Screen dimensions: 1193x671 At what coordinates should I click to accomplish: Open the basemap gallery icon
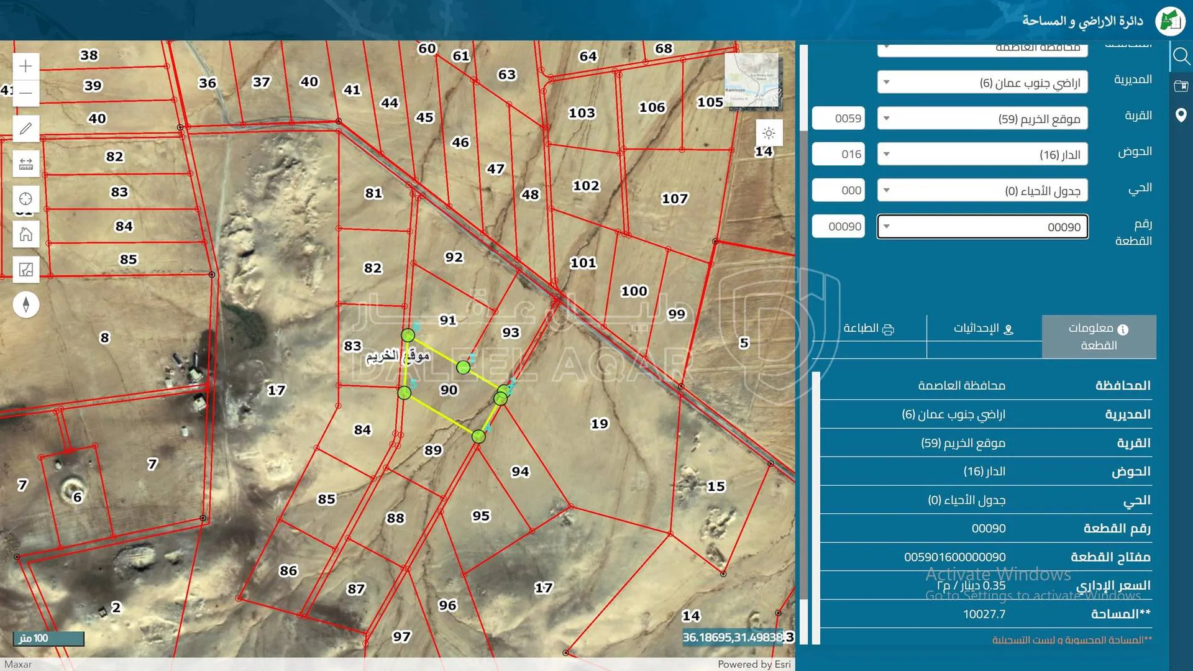(25, 270)
